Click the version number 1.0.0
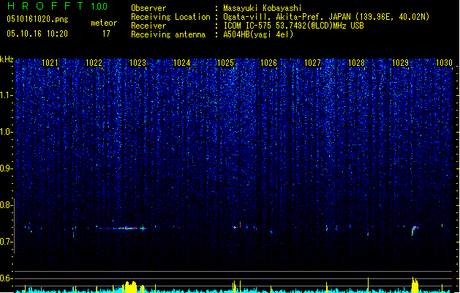This screenshot has height=293, width=460. [x=99, y=7]
